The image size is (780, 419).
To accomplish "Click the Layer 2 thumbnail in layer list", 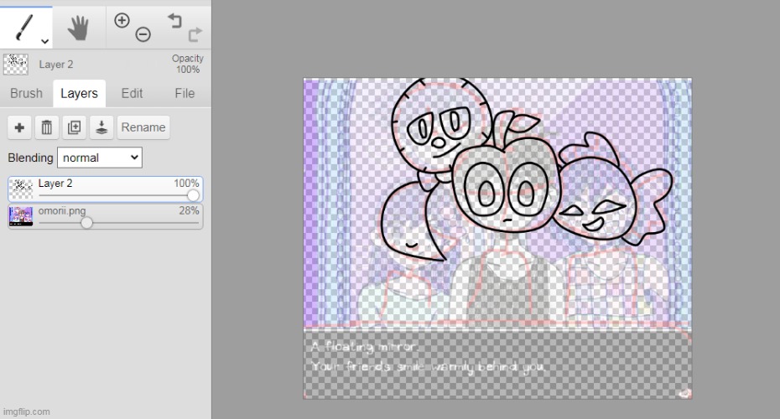I will [22, 189].
